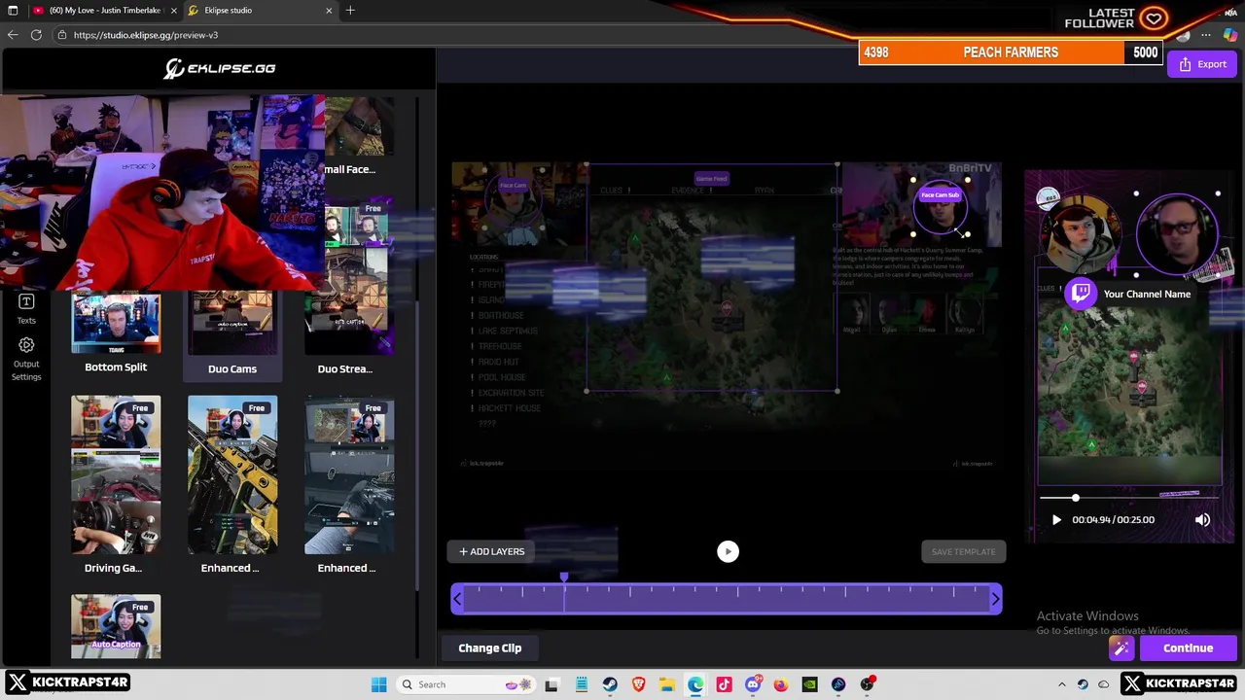Select the Face Cam Sub circle layer
This screenshot has width=1245, height=700.
(940, 206)
